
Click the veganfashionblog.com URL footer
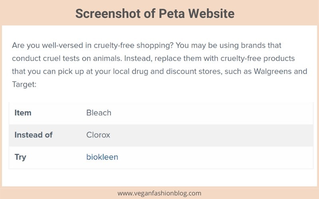click(159, 193)
